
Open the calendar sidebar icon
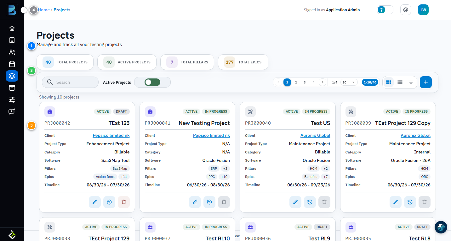(12, 64)
